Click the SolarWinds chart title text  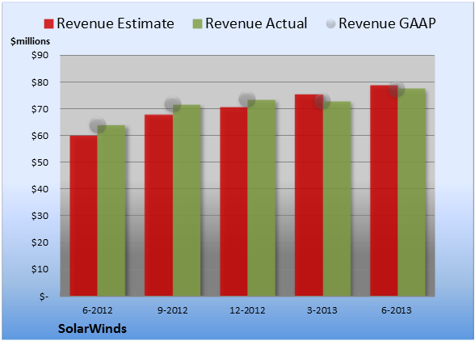92,329
